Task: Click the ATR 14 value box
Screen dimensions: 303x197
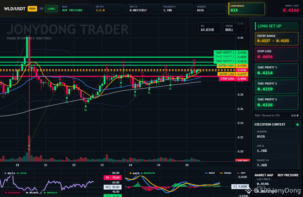Action: click(143, 9)
